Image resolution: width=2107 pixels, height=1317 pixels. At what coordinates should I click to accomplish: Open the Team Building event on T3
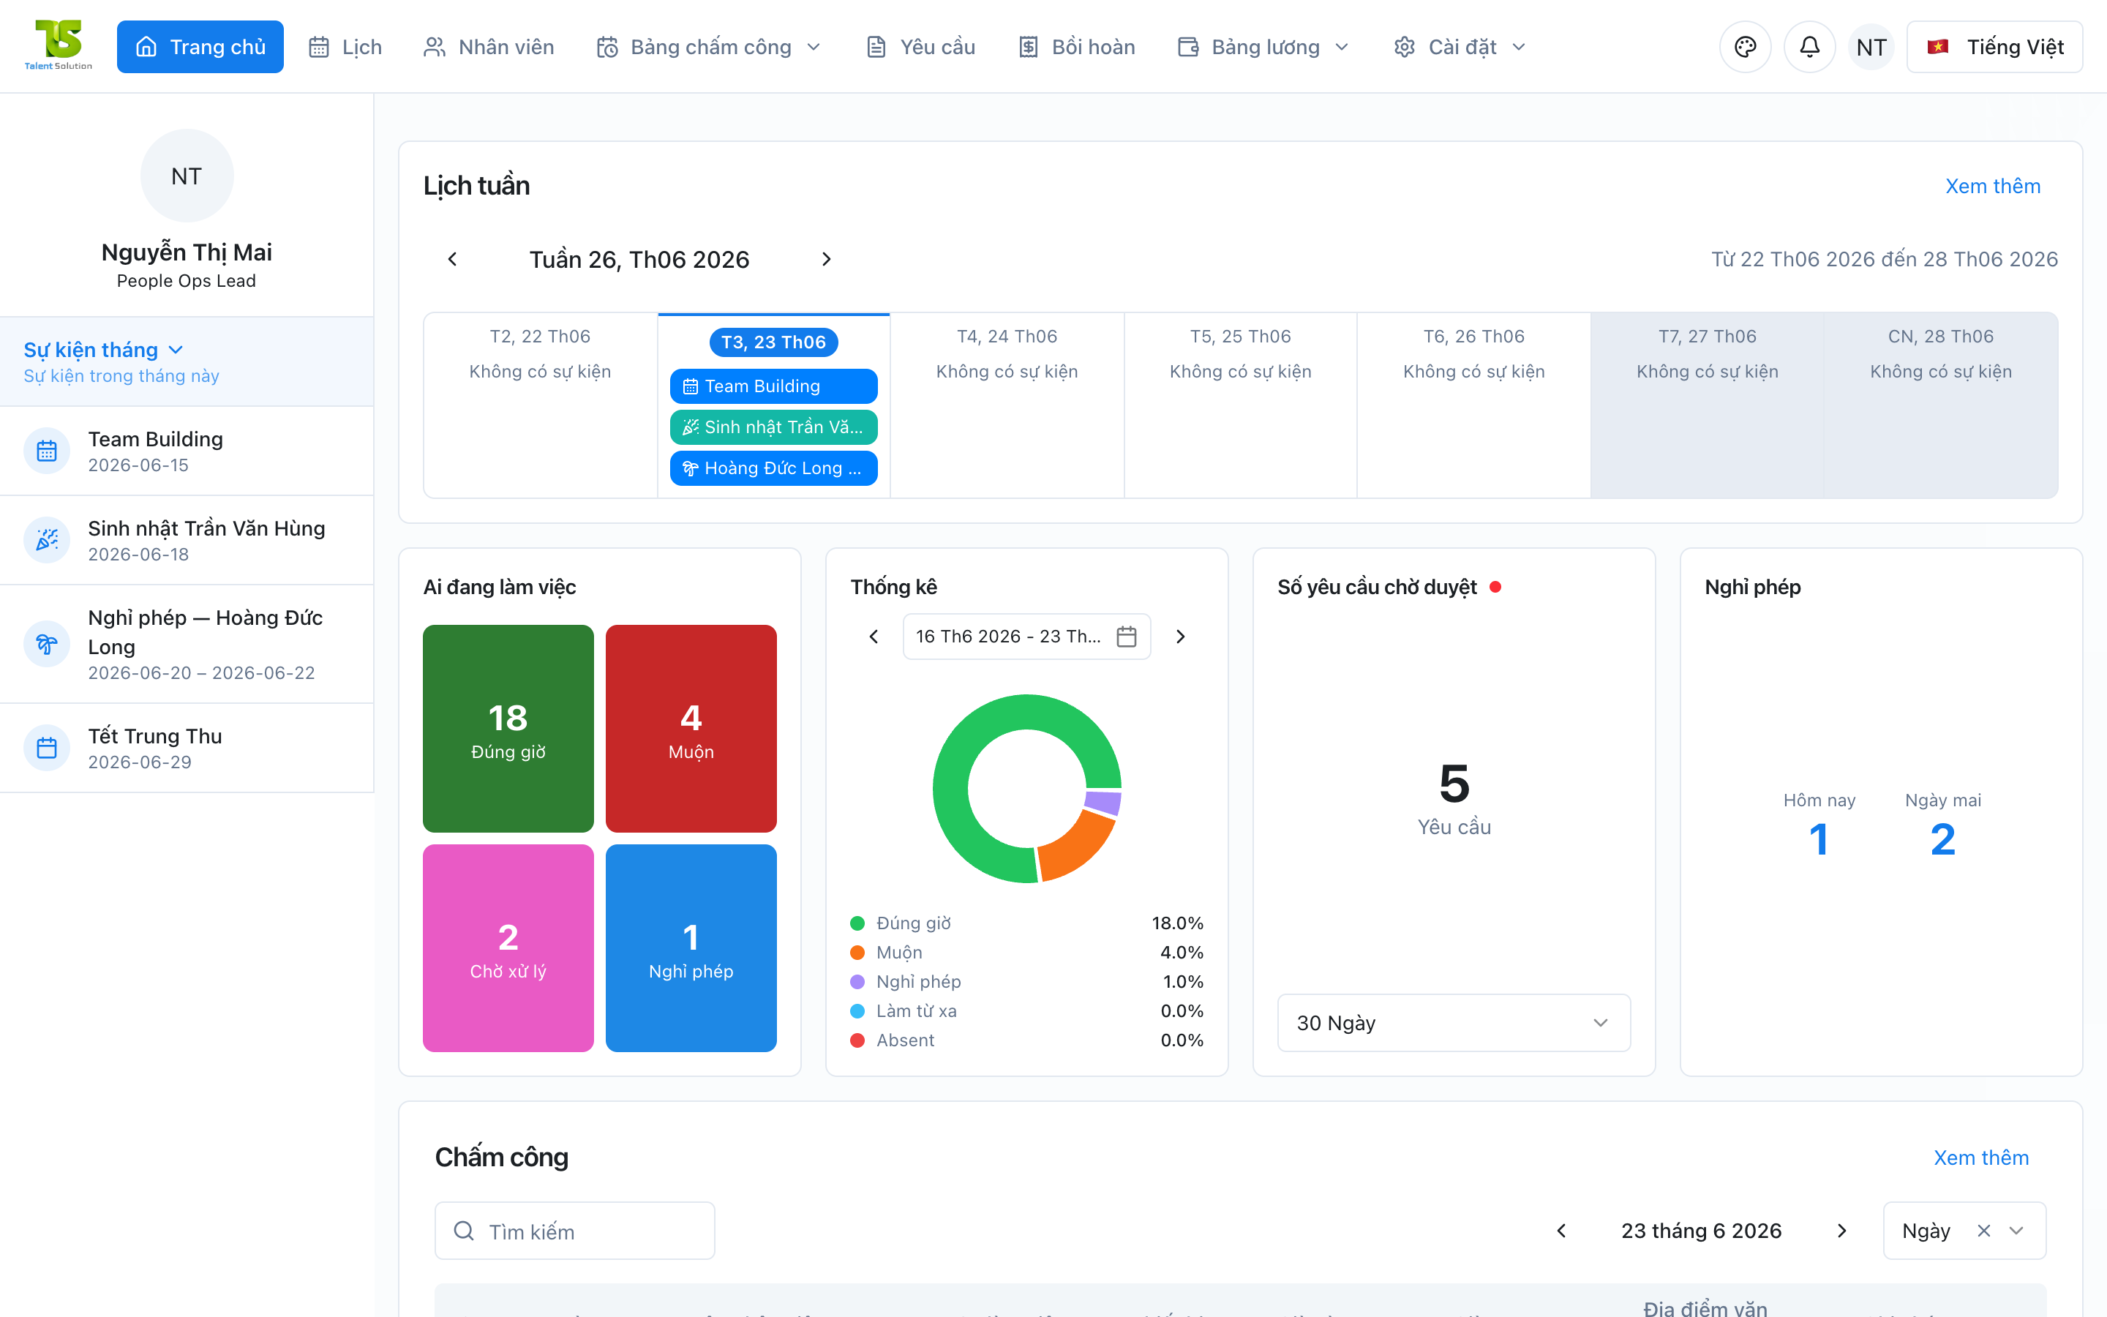coord(773,387)
